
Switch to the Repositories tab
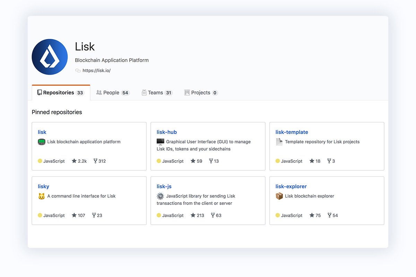click(61, 93)
